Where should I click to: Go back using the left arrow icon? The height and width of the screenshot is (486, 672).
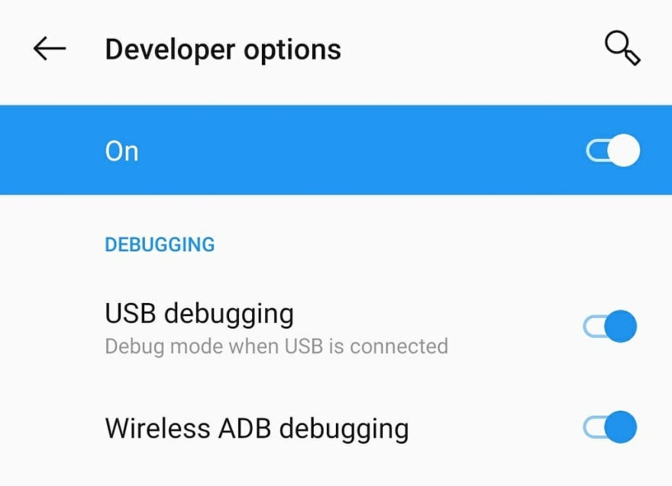point(50,48)
